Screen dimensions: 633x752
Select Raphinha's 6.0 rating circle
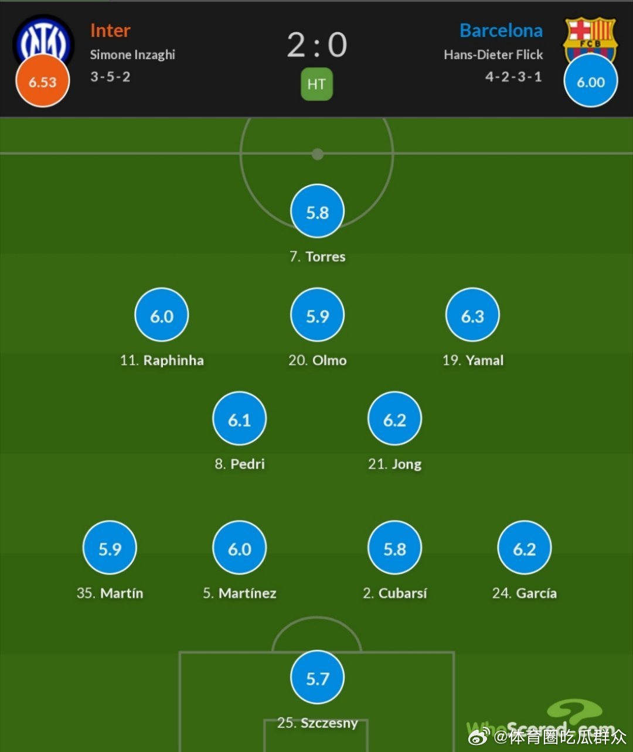[x=162, y=315]
